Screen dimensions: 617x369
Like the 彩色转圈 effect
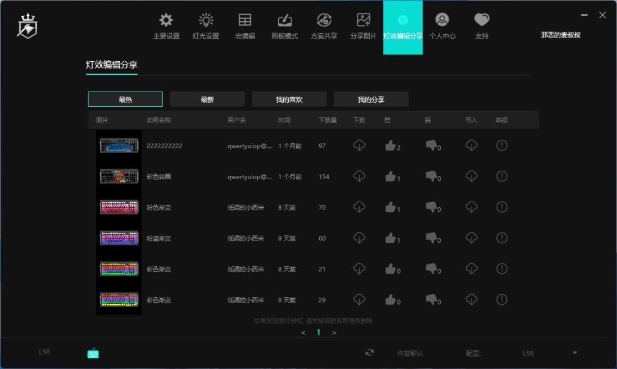tap(391, 176)
